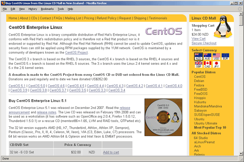Click the vertical scrollbar up arrow
The height and width of the screenshot is (162, 244).
241,14
